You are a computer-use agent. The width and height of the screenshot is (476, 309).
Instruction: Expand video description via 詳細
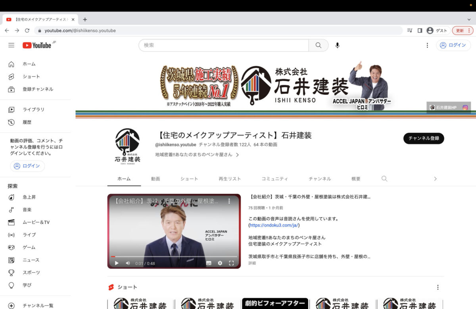[x=252, y=263]
